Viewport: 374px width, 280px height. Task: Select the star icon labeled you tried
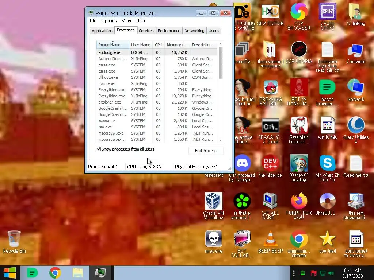327,242
